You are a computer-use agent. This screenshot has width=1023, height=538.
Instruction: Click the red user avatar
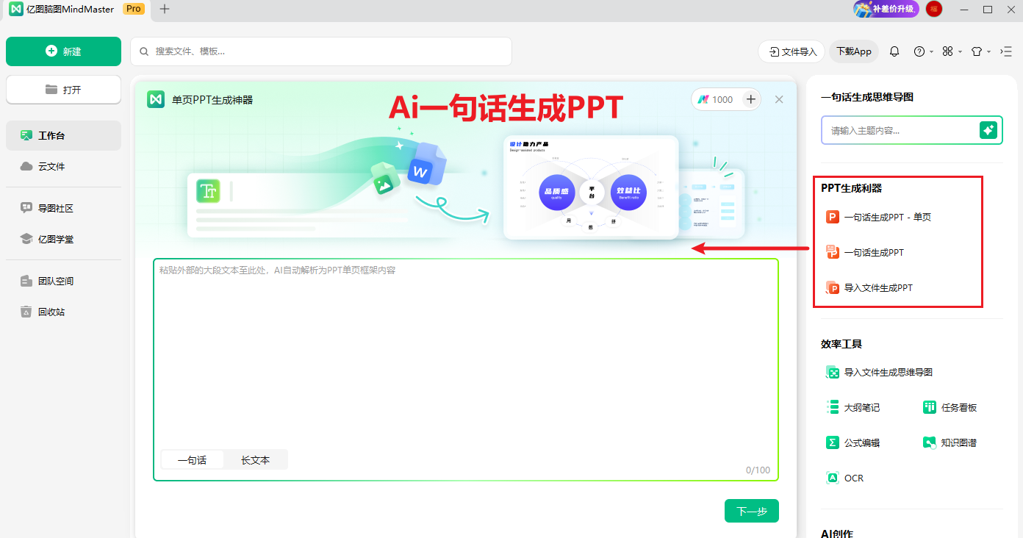(934, 9)
